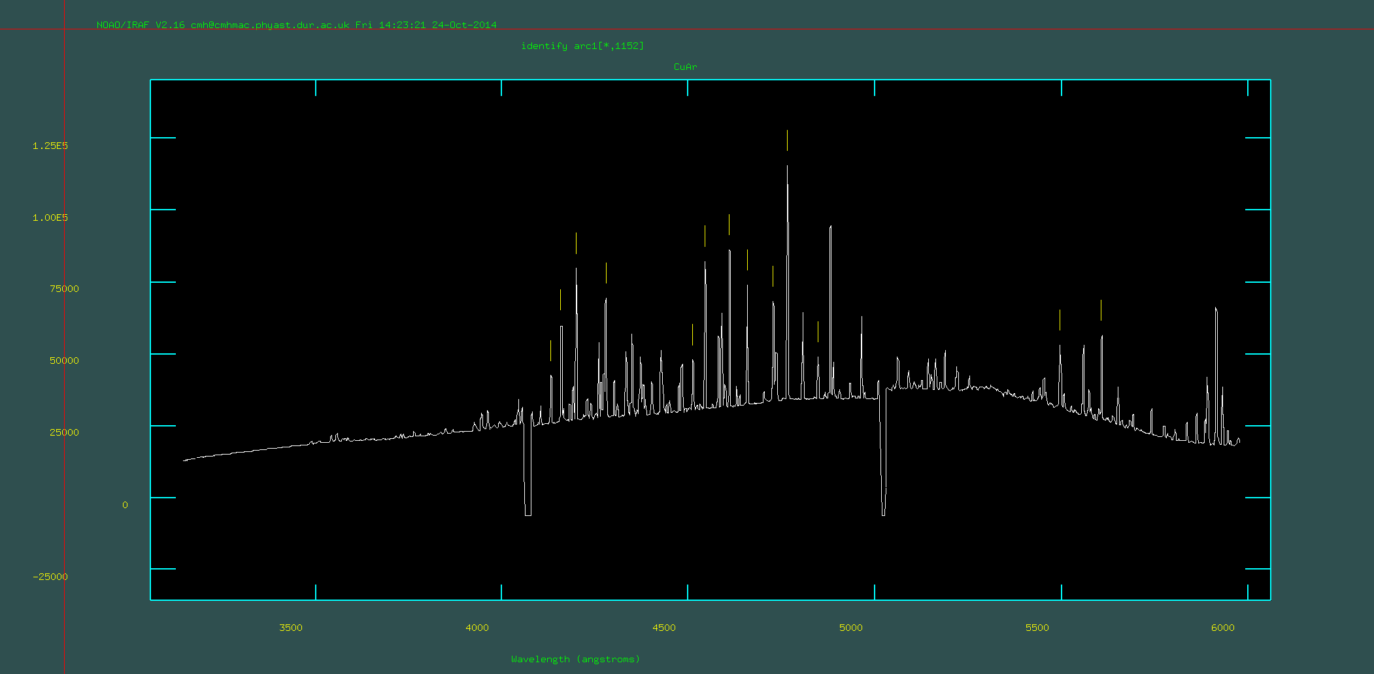The image size is (1374, 674).
Task: Click the tallest emission peak in the spectrum
Action: tap(787, 168)
